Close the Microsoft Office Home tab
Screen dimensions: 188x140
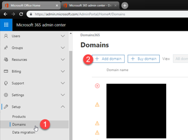(x=57, y=6)
